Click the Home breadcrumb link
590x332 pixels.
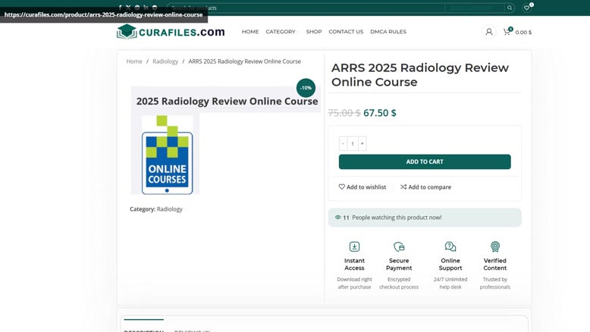point(134,61)
